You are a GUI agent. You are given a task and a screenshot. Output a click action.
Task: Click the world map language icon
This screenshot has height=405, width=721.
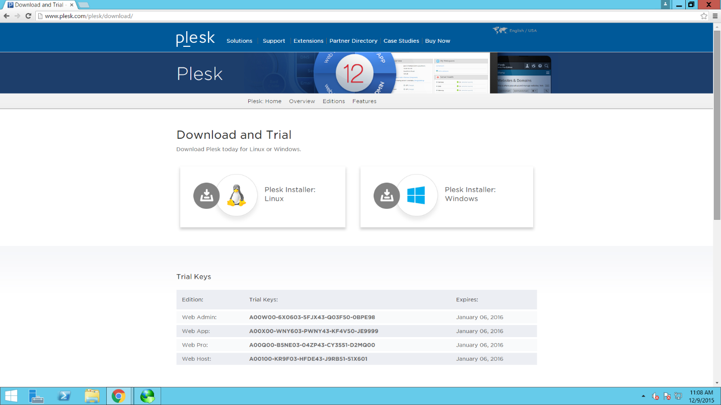(500, 30)
